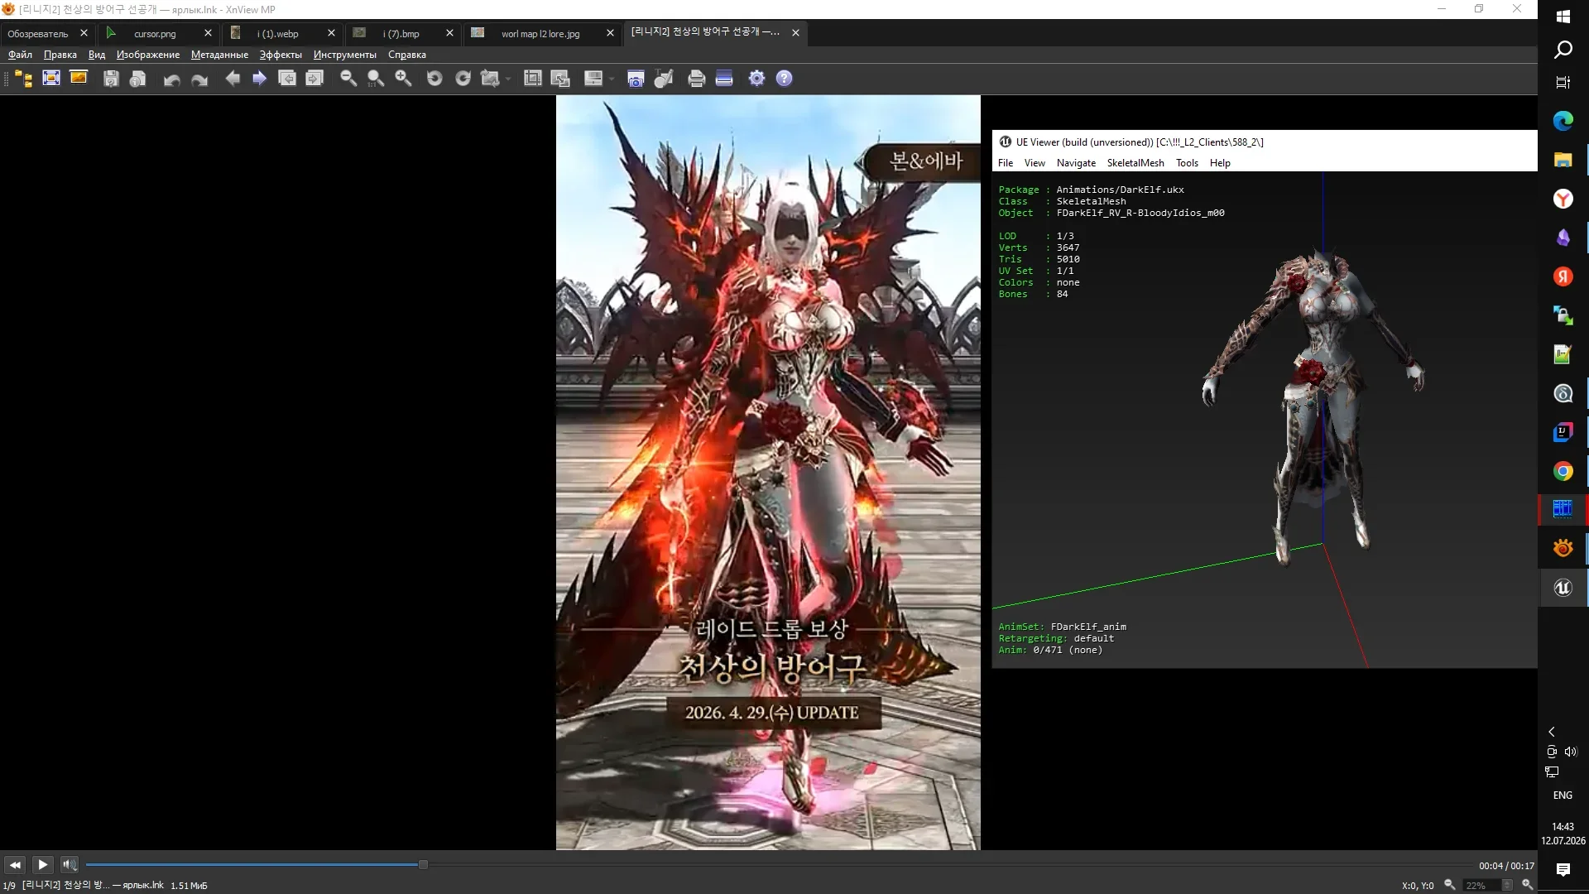Image resolution: width=1589 pixels, height=894 pixels.
Task: Undo last action in toolbar
Action: 172,79
